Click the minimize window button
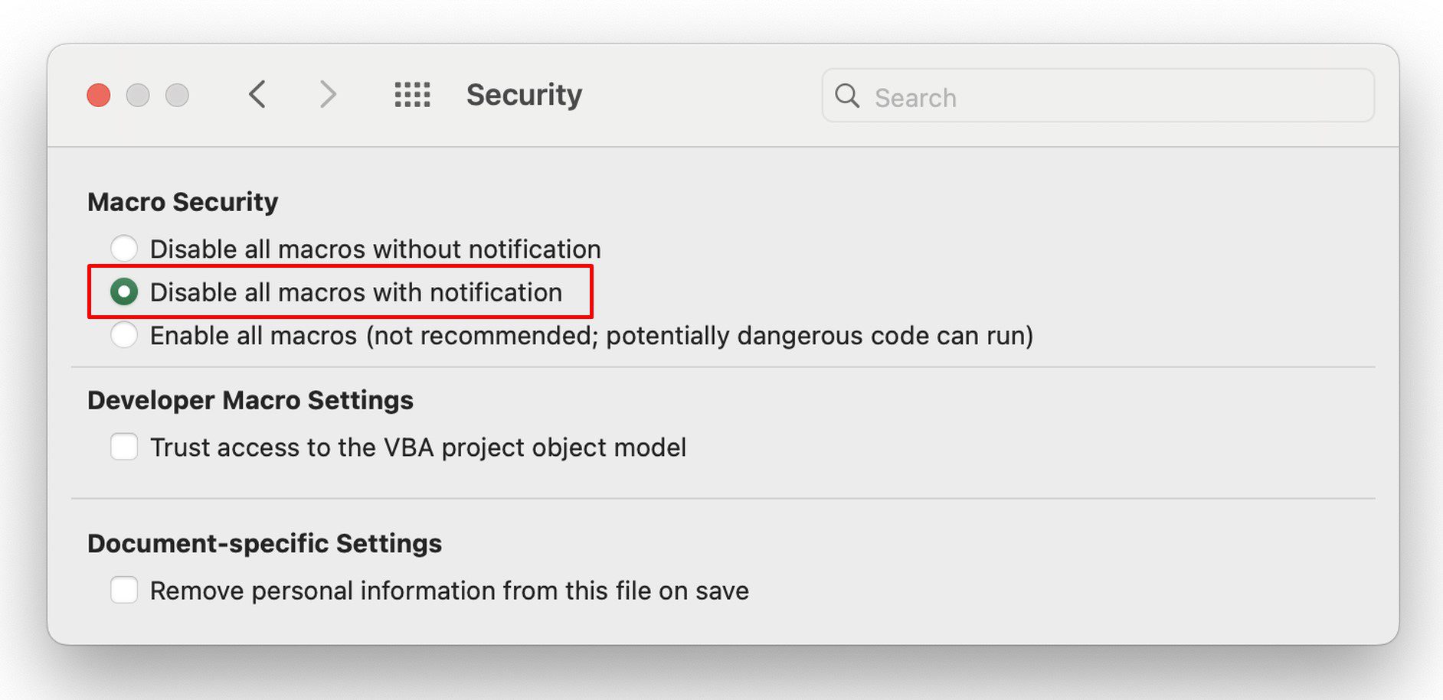 [138, 95]
